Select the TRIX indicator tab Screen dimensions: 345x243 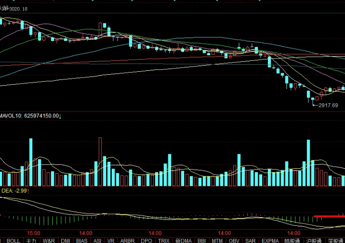pos(164,241)
